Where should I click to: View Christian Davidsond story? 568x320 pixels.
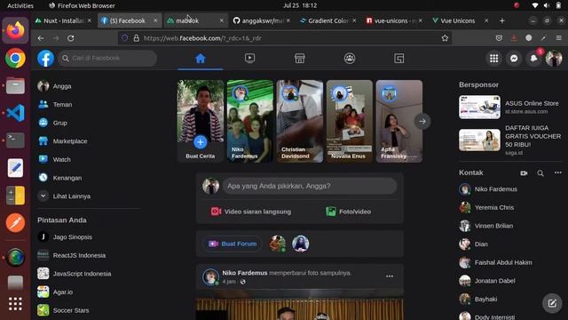(x=300, y=121)
